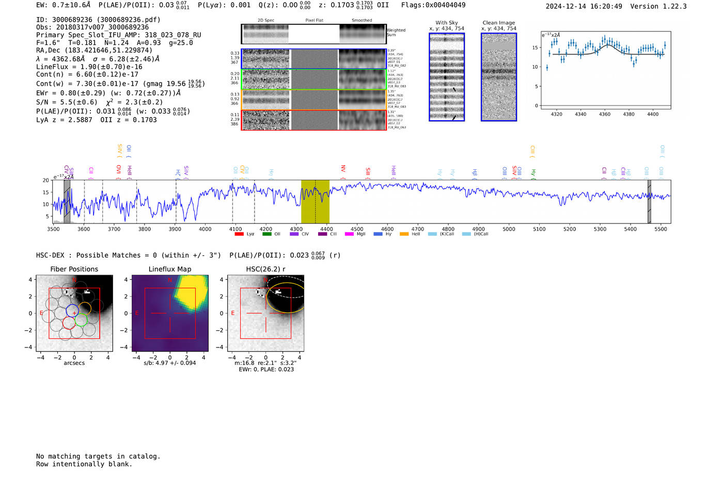Viewport: 723px width, 492px height.
Task: Click the RA,Dec coordinates line
Action: tap(95, 51)
